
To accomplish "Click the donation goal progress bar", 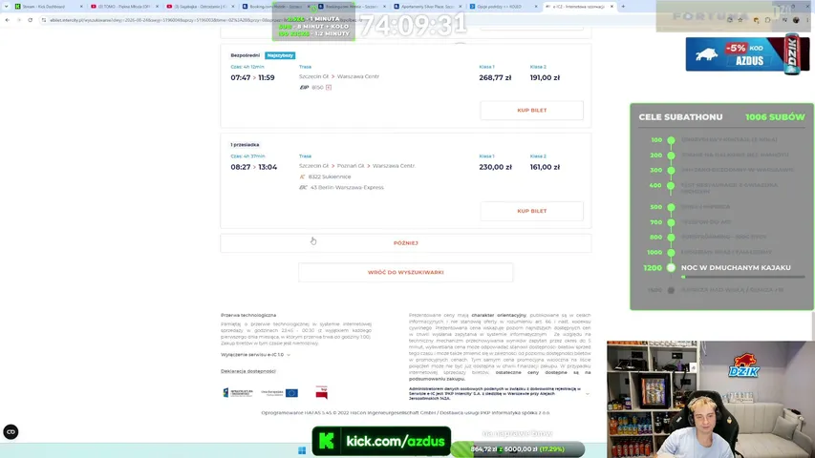I will pyautogui.click(x=518, y=449).
